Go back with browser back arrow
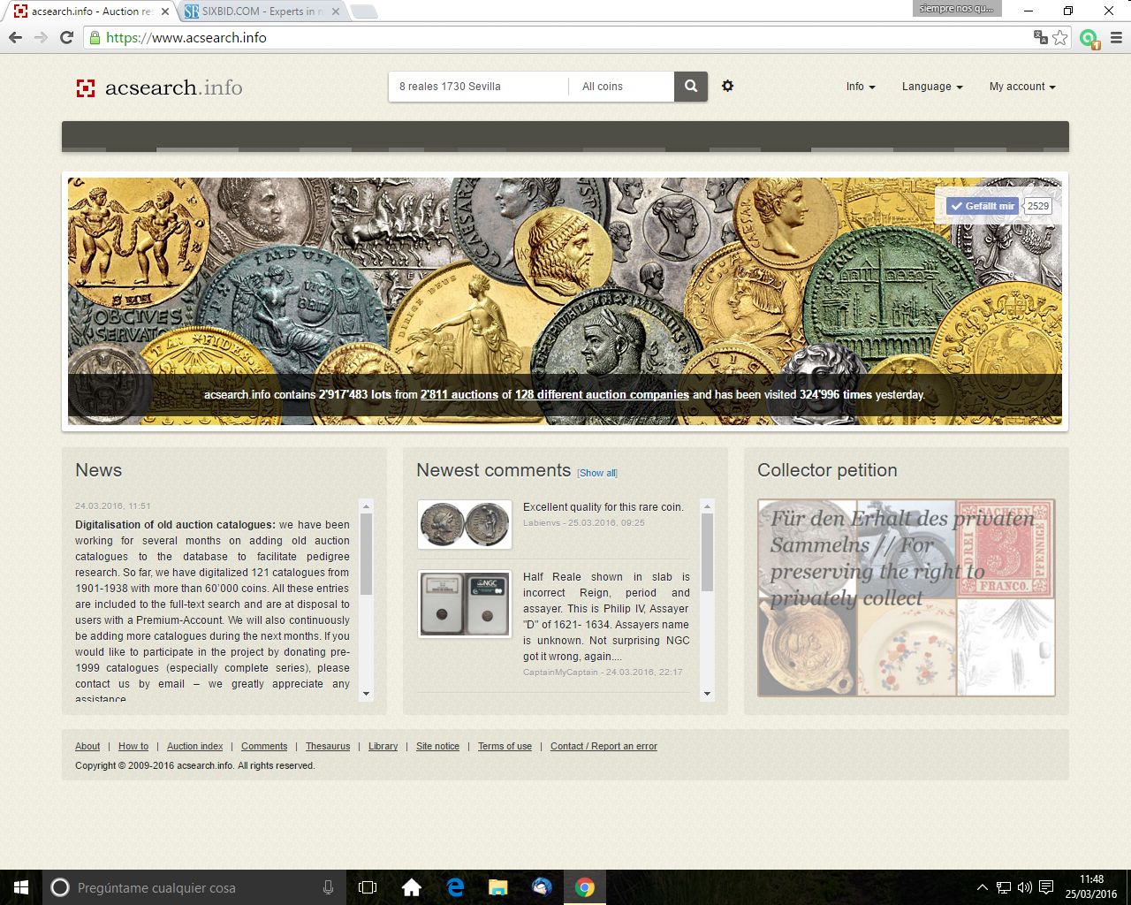The width and height of the screenshot is (1131, 905). click(15, 37)
